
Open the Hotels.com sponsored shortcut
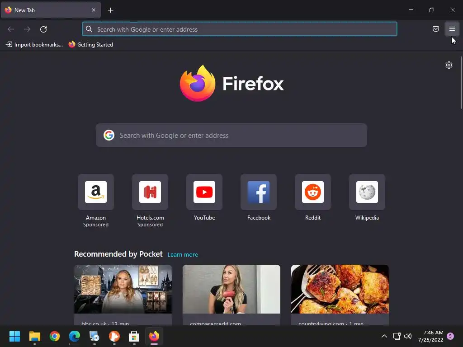click(x=150, y=192)
